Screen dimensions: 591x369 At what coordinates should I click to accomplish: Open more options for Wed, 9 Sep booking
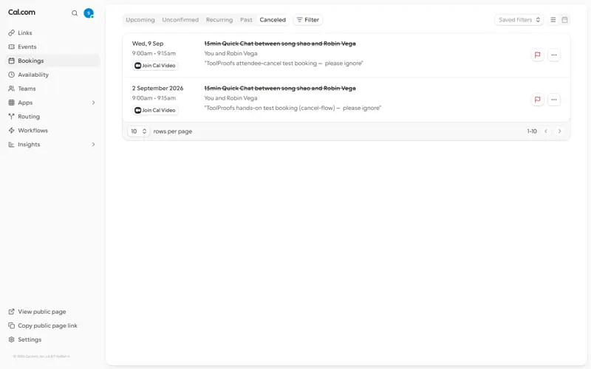(x=553, y=55)
